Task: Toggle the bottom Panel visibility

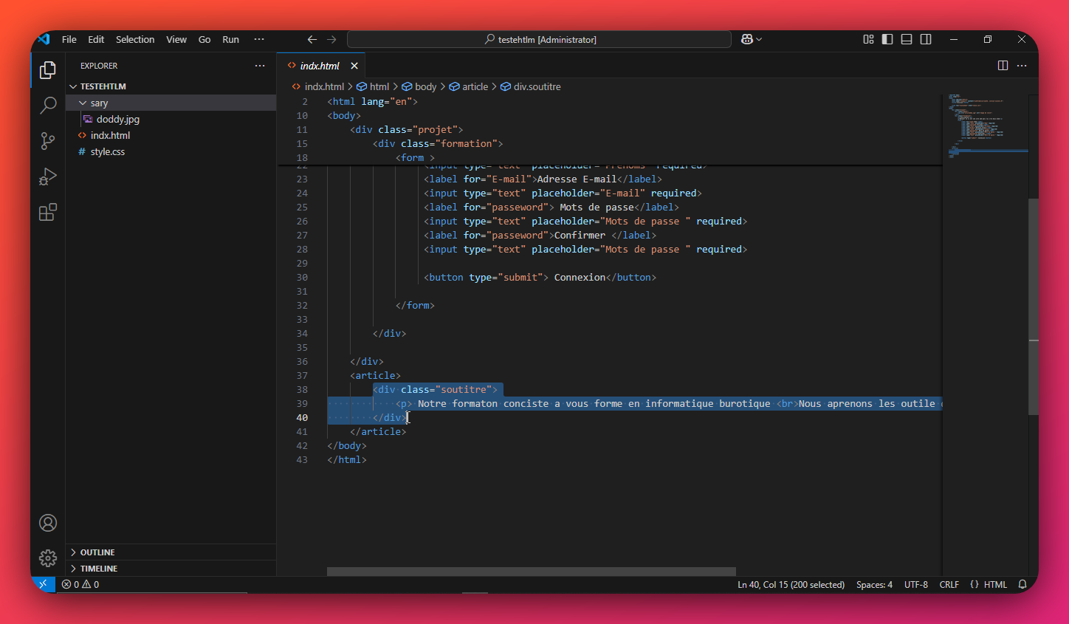Action: (x=907, y=39)
